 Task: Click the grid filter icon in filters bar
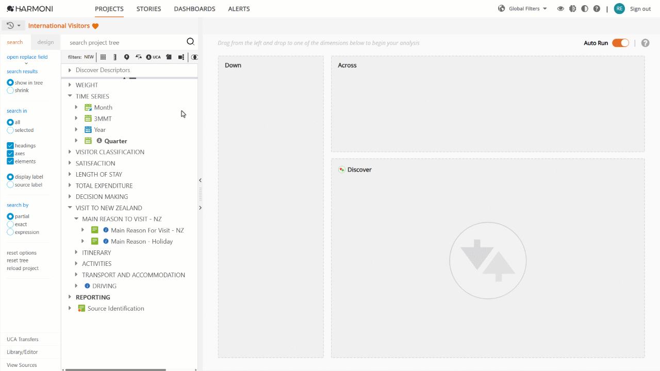point(103,57)
